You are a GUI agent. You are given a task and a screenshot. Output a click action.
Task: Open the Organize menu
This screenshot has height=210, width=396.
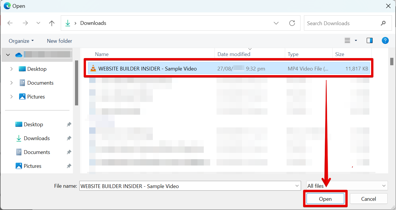click(21, 41)
